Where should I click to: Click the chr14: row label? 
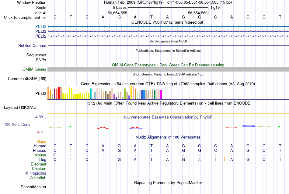[x=41, y=13]
